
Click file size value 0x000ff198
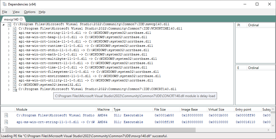click(164, 122)
